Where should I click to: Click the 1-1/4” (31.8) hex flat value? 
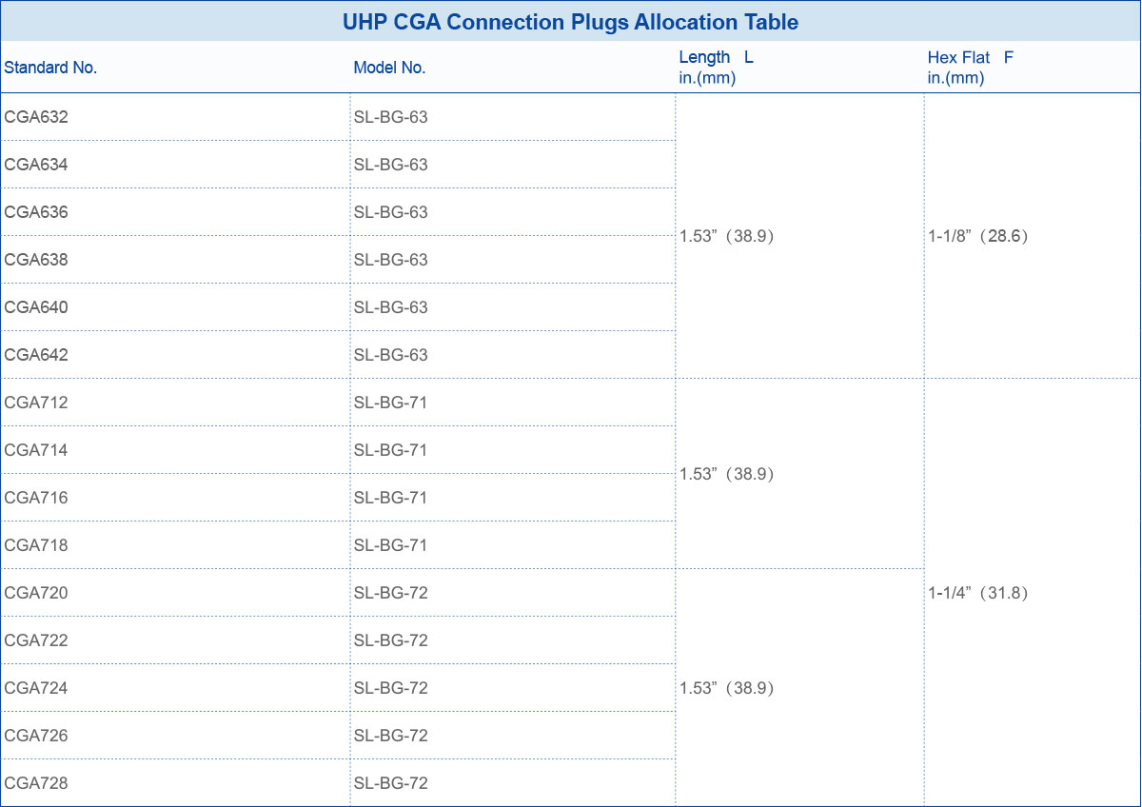pyautogui.click(x=979, y=593)
